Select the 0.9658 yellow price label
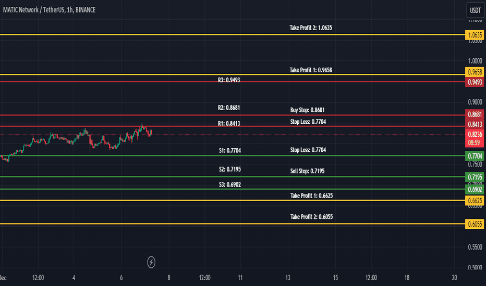 click(475, 72)
